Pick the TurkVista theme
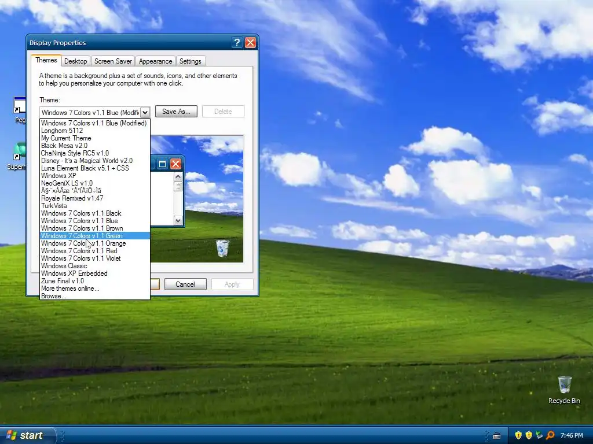The width and height of the screenshot is (593, 444). click(95, 206)
